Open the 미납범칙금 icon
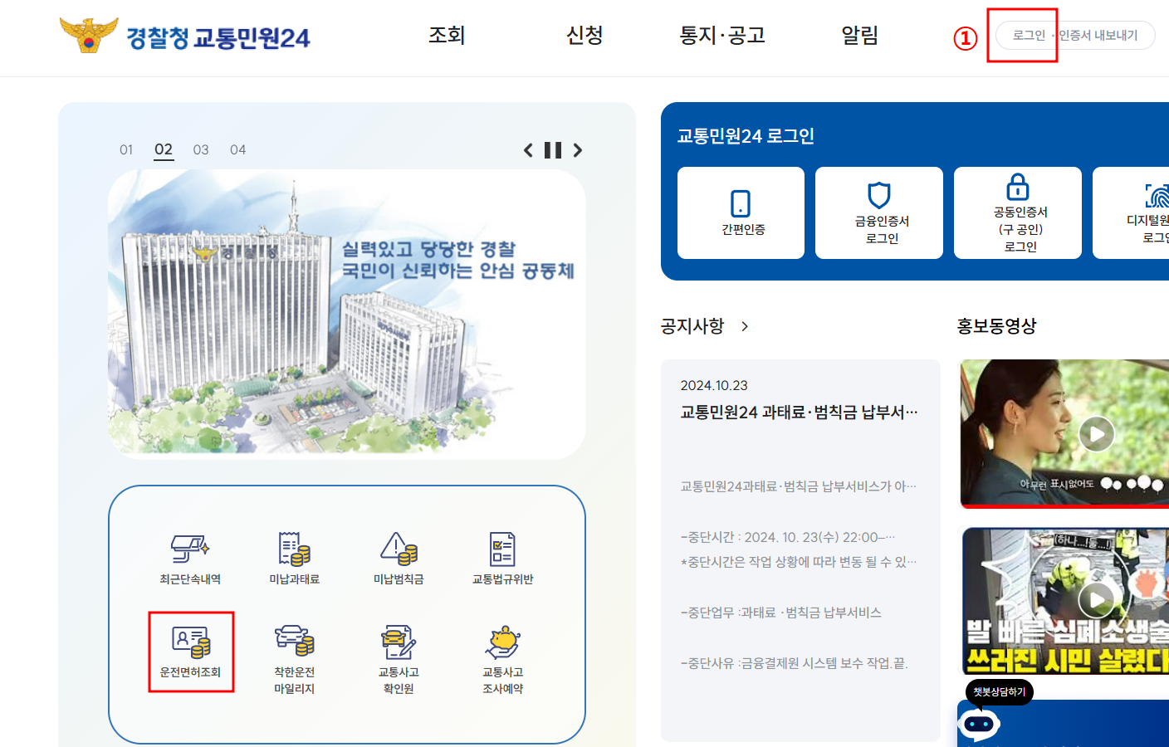The width and height of the screenshot is (1169, 747). [399, 559]
